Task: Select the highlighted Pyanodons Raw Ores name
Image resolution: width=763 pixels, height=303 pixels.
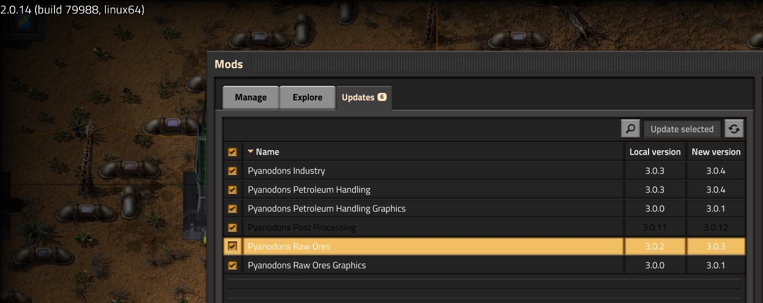Action: pyautogui.click(x=289, y=247)
